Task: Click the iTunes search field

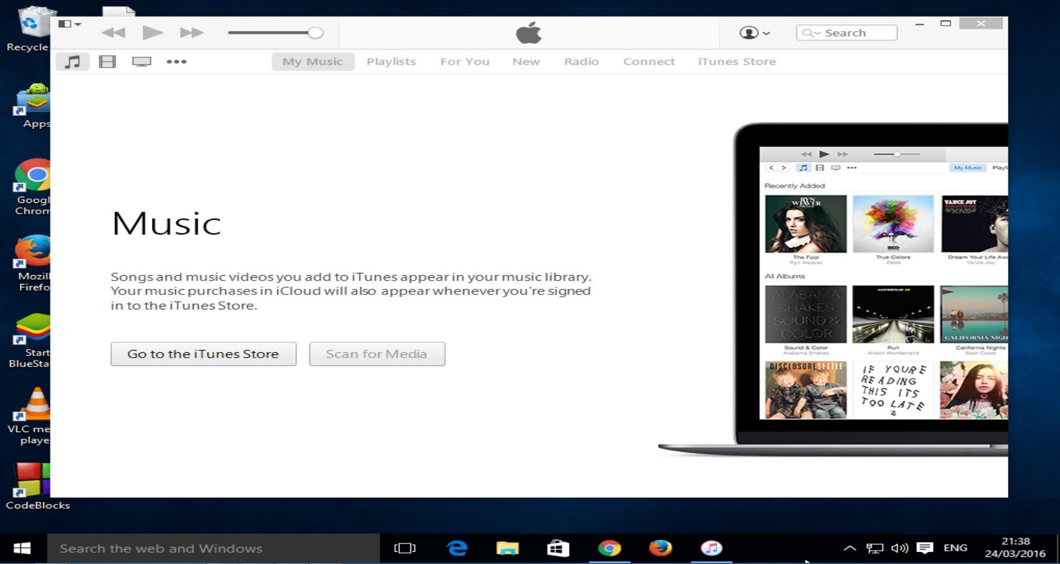Action: pos(854,32)
